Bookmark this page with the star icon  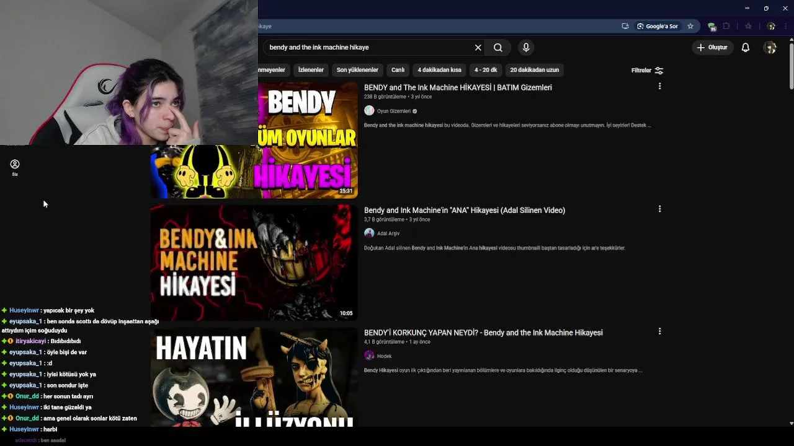[690, 26]
